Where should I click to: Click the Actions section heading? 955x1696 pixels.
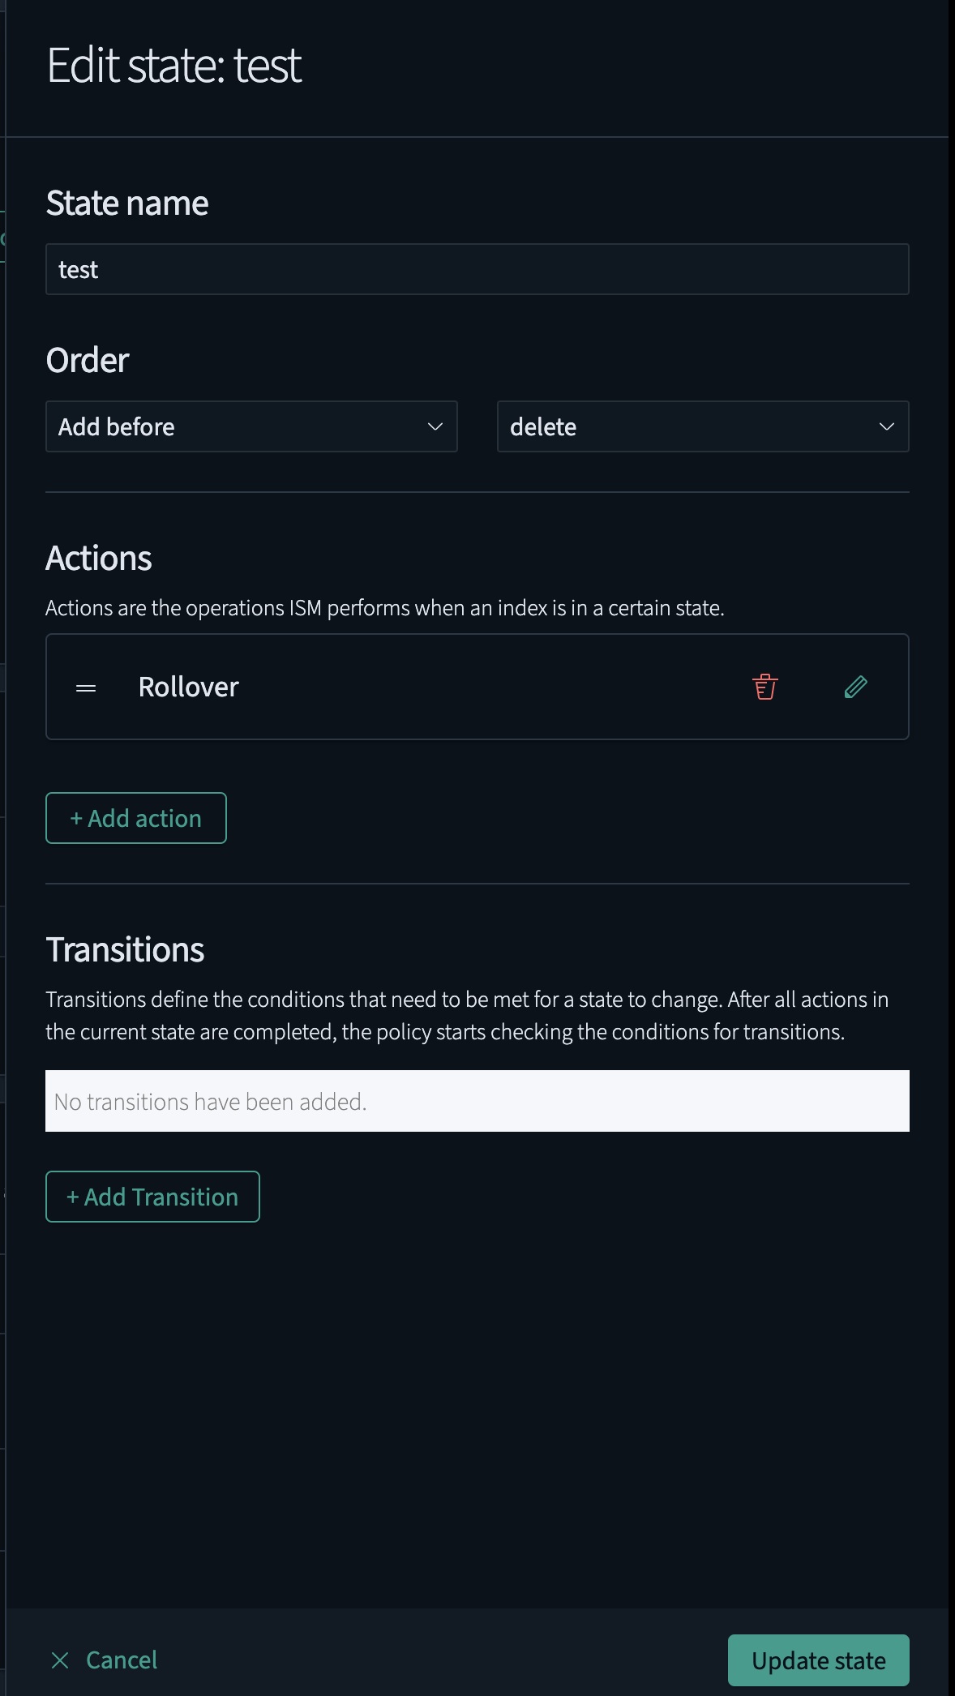(99, 558)
